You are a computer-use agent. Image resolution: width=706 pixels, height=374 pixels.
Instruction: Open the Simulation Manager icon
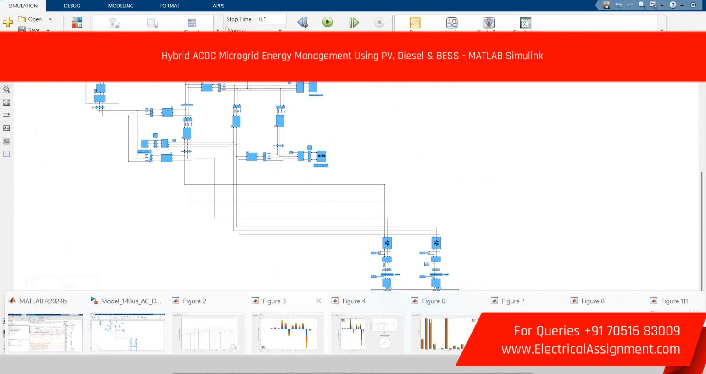[x=526, y=23]
